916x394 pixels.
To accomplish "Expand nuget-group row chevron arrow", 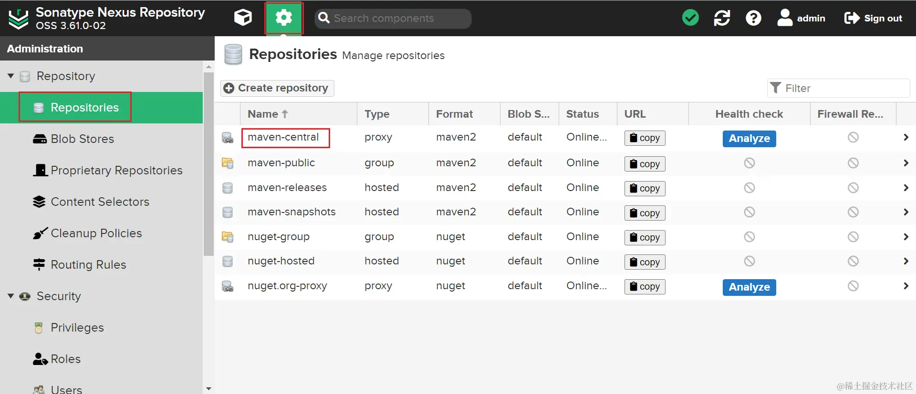I will [906, 237].
